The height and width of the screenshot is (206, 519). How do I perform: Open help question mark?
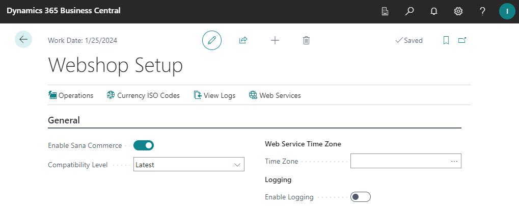coord(483,11)
